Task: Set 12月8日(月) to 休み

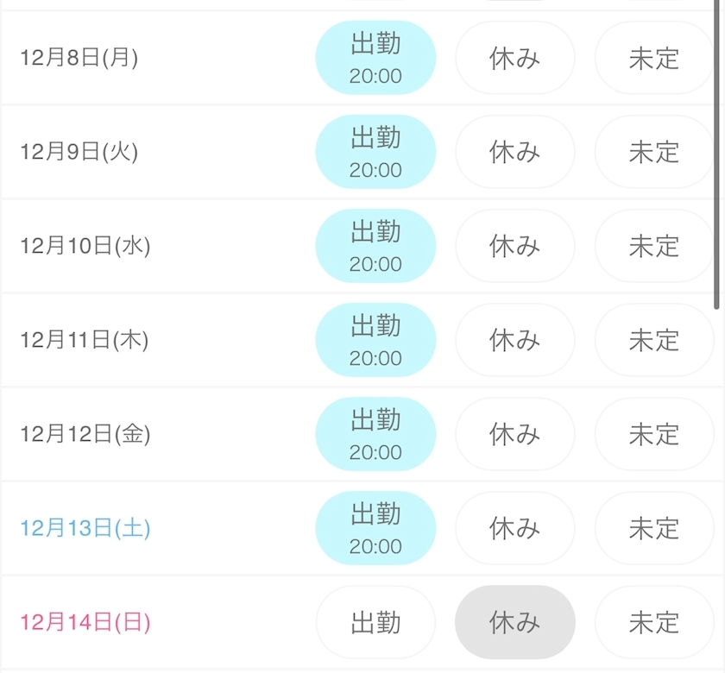Action: [514, 58]
